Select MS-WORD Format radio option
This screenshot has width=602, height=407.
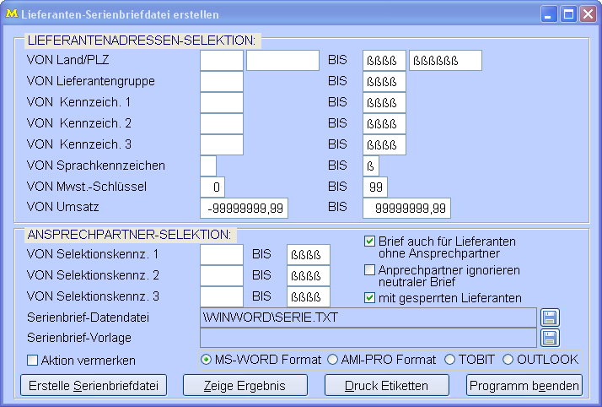click(x=207, y=360)
